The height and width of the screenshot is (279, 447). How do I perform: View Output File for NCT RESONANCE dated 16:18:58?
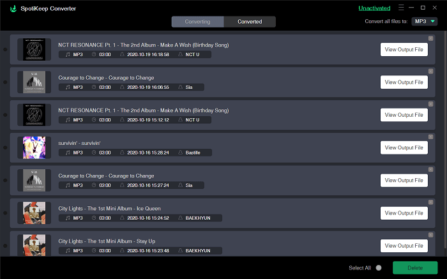point(404,50)
